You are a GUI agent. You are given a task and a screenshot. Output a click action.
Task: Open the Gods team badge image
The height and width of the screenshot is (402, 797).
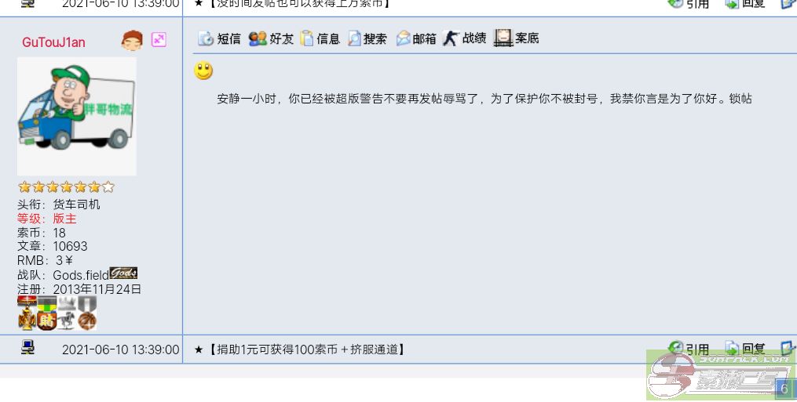pos(123,273)
